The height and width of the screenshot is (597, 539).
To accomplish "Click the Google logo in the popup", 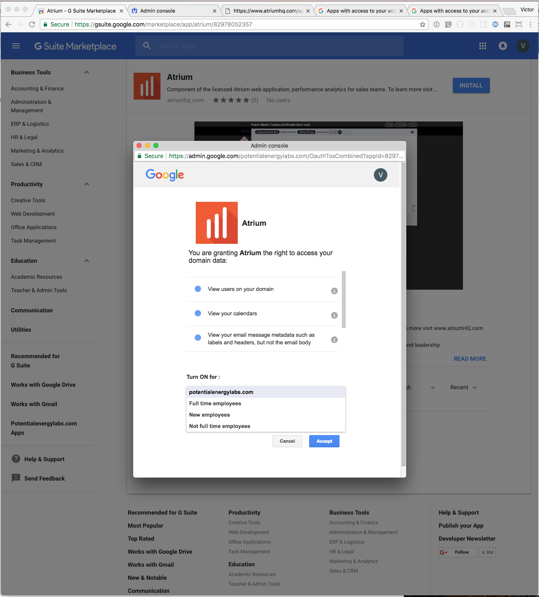I will coord(165,175).
